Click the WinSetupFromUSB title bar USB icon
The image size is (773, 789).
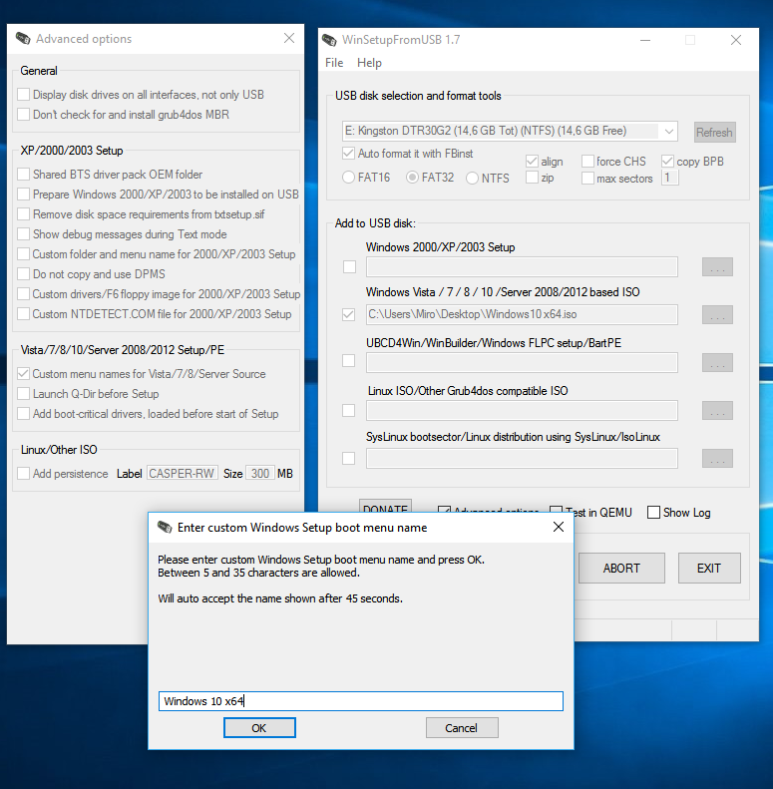(x=329, y=40)
